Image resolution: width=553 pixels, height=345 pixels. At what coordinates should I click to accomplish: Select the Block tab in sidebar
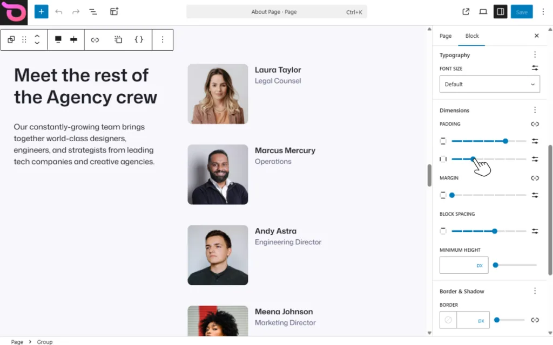[472, 36]
